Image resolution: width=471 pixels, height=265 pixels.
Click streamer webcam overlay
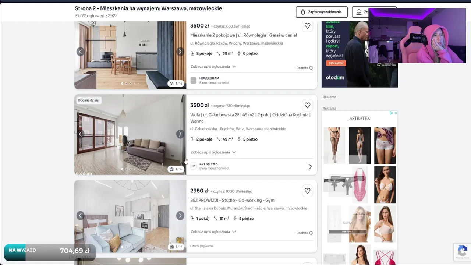(417, 36)
